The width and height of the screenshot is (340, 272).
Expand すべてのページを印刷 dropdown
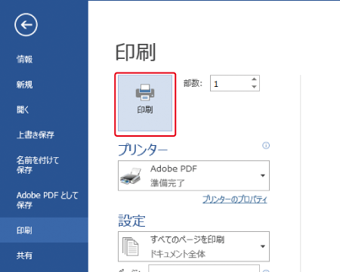193,246
